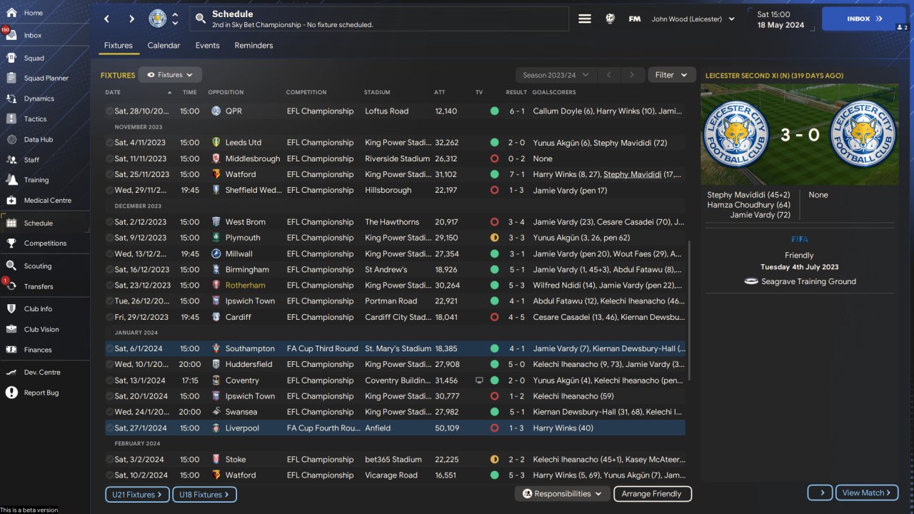
Task: Open the U21 Fixtures button
Action: (138, 494)
